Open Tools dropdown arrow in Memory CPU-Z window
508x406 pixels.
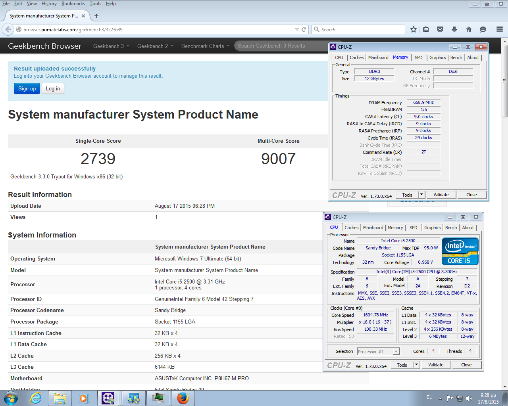[422, 195]
